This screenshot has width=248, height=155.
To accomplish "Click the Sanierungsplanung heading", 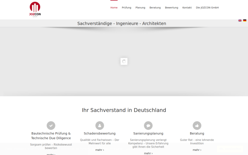I will (x=148, y=134).
